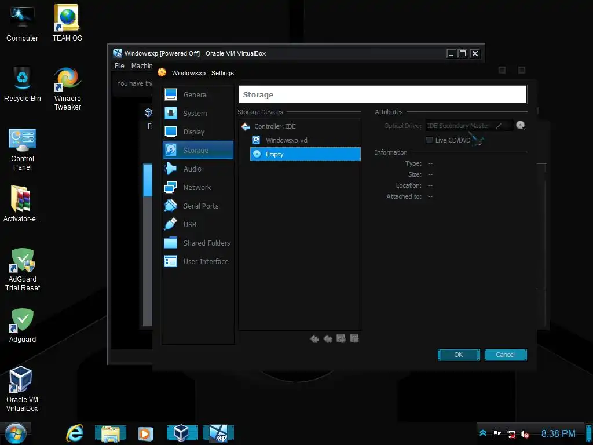Select the Oracle VM VirtualBox desktop shortcut
The height and width of the screenshot is (445, 593).
point(22,388)
